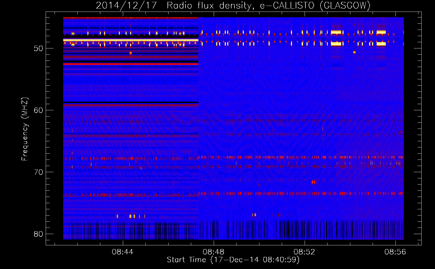The width and height of the screenshot is (435, 269).
Task: Click the 50 MHz frequency axis label
Action: coord(38,48)
